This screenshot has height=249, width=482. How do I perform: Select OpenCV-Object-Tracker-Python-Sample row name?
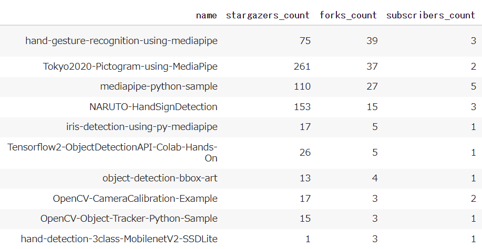[x=129, y=219]
